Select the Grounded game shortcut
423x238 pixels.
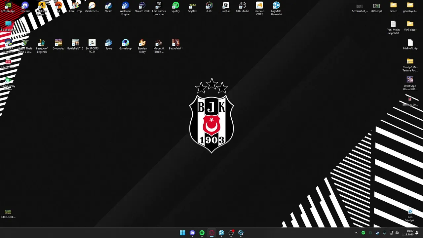[58, 45]
